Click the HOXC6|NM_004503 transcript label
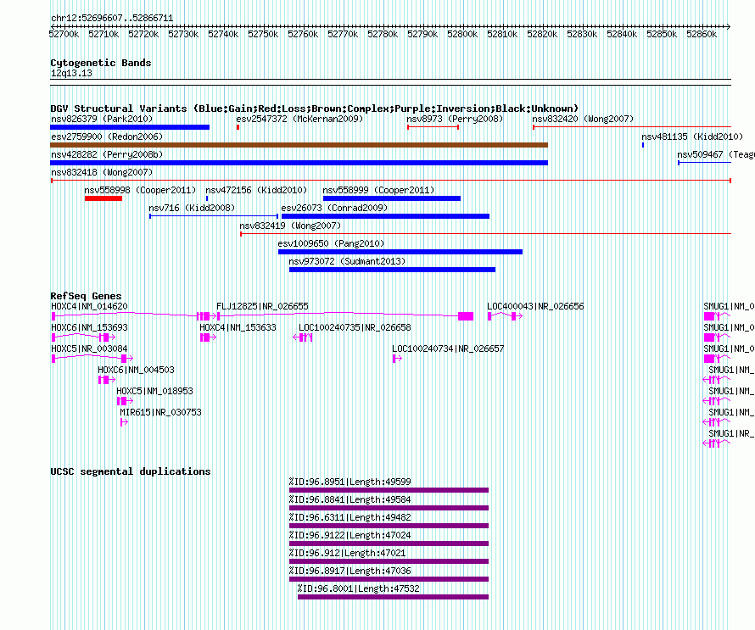This screenshot has width=755, height=630. point(137,370)
